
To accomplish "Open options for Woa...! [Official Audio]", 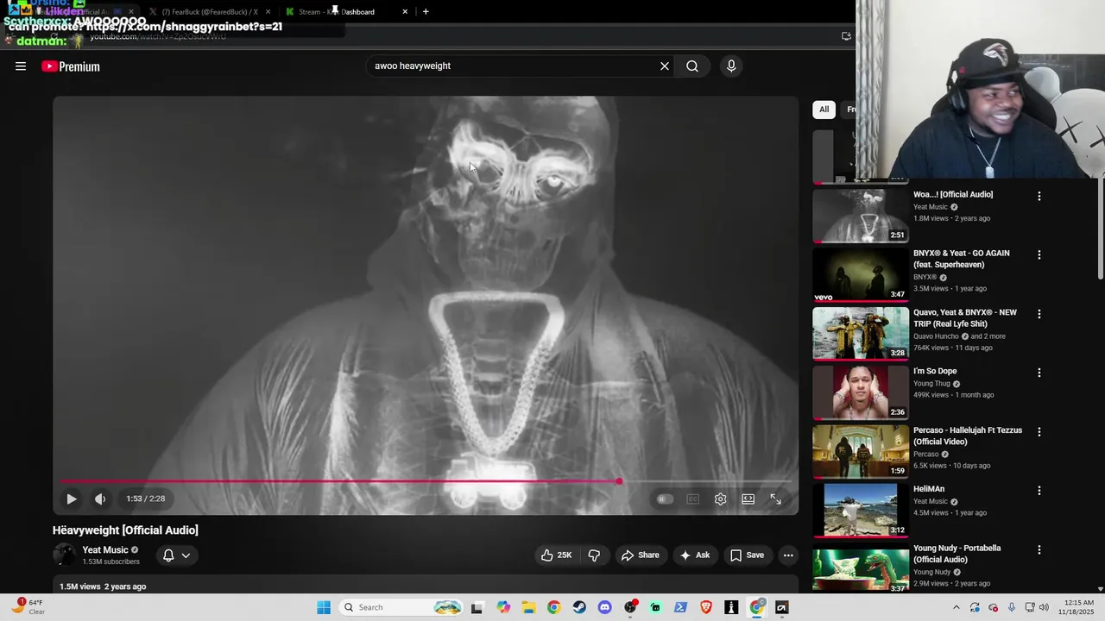I will (1039, 197).
